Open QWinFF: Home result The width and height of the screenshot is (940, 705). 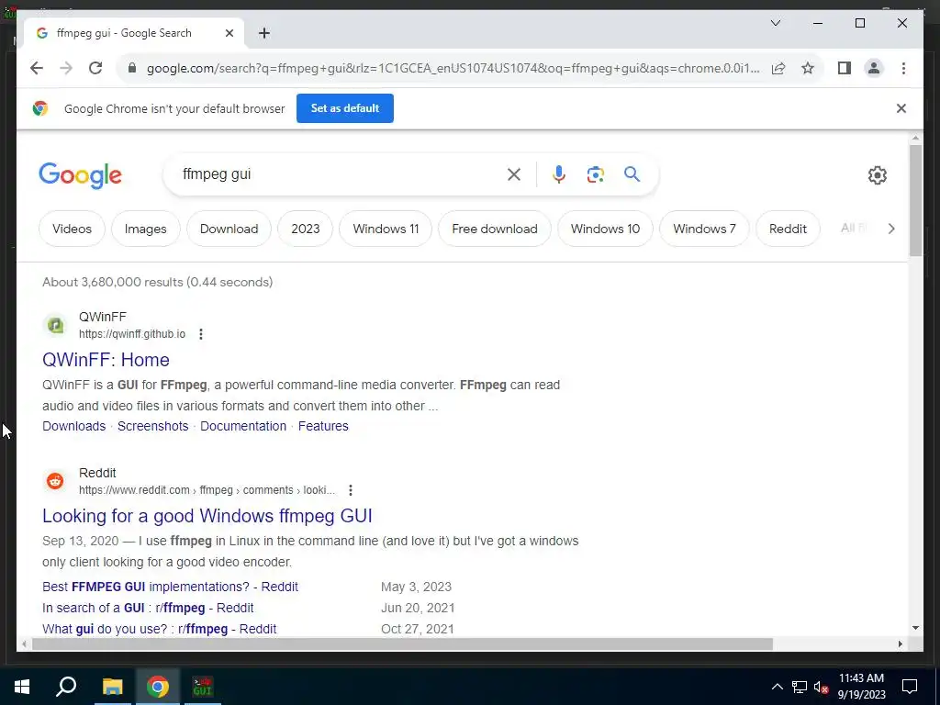click(106, 360)
